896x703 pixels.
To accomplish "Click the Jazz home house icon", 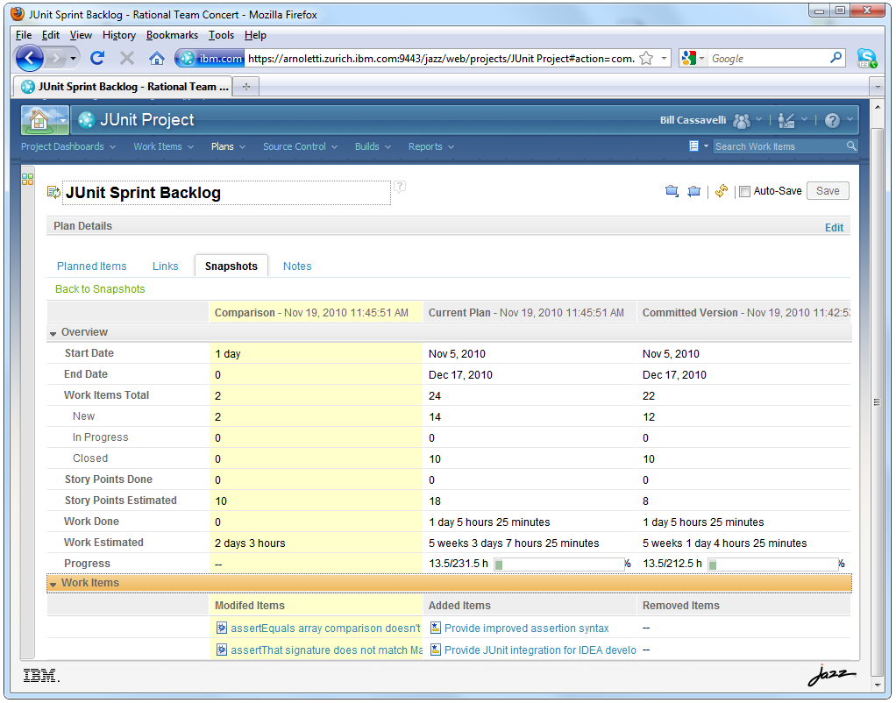I will tap(39, 119).
